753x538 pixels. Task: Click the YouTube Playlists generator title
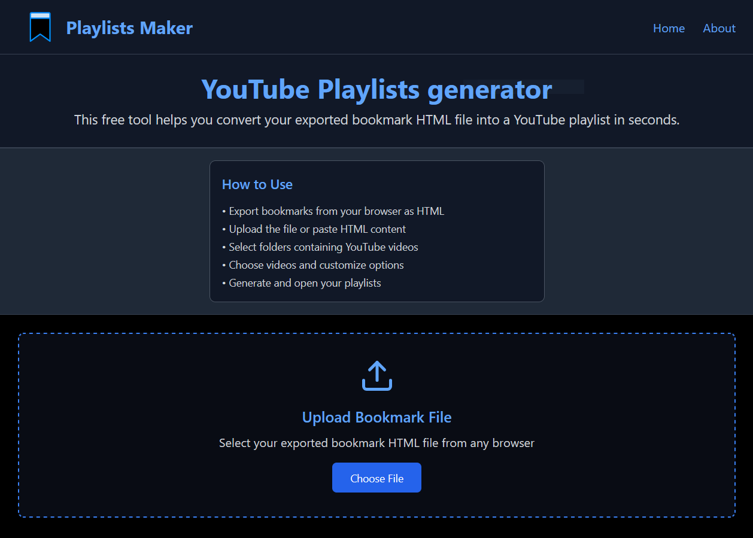(376, 89)
